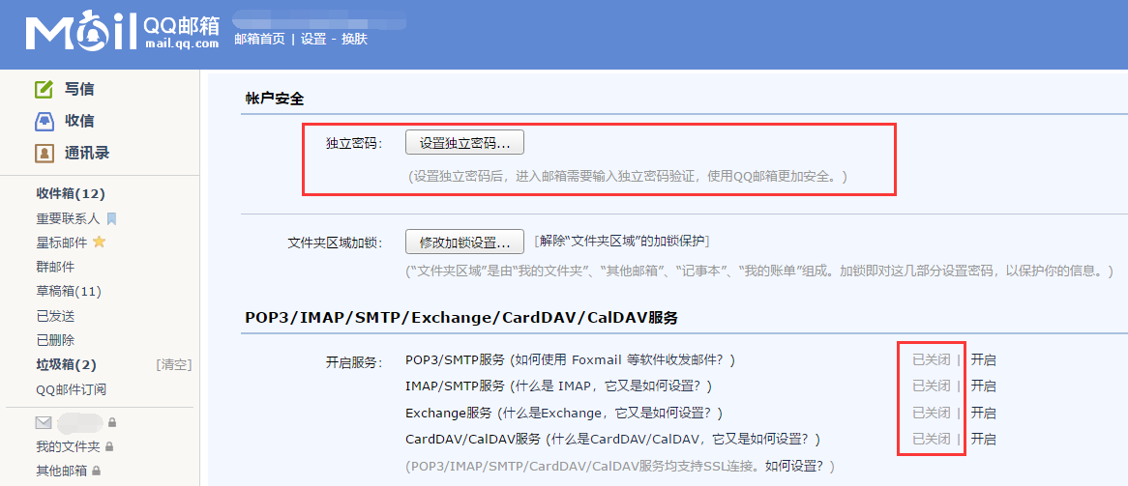
Task: Click the 修改加锁设置 button
Action: 464,242
